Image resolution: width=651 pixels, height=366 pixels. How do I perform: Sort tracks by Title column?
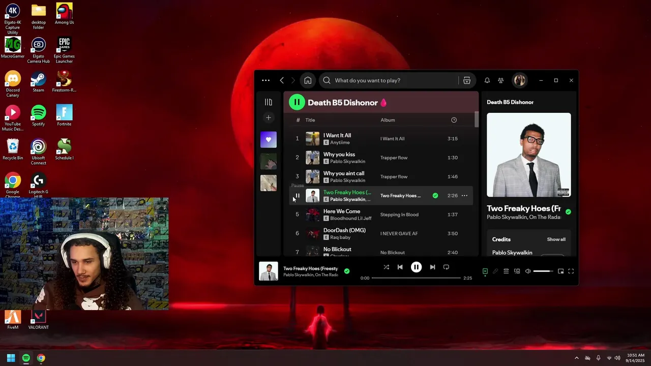tap(310, 120)
